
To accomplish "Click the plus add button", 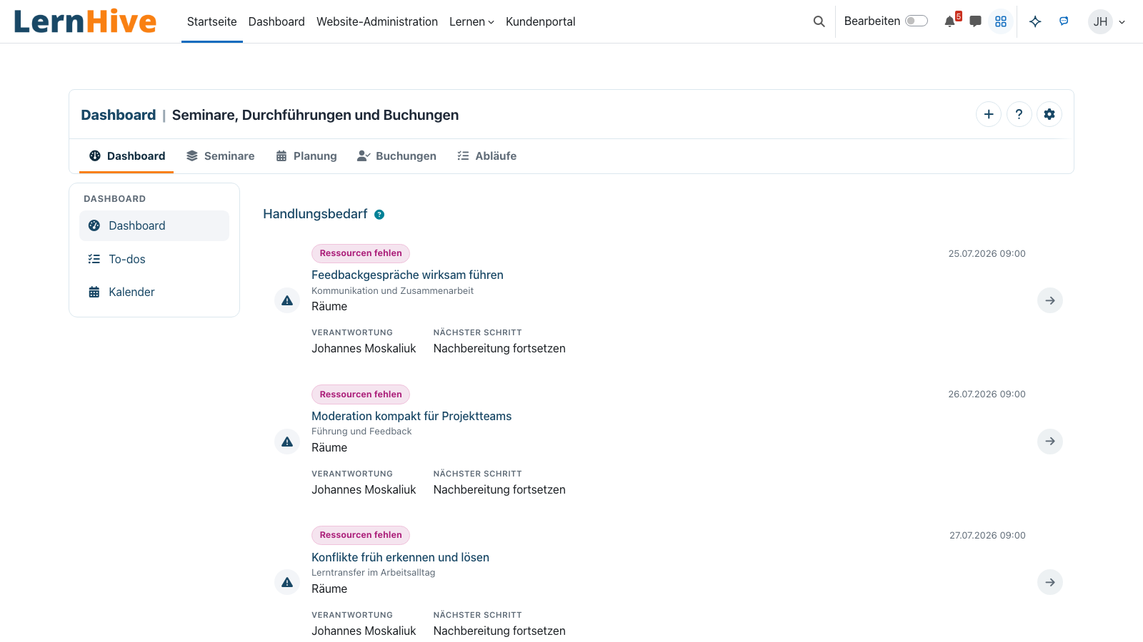I will click(x=989, y=114).
